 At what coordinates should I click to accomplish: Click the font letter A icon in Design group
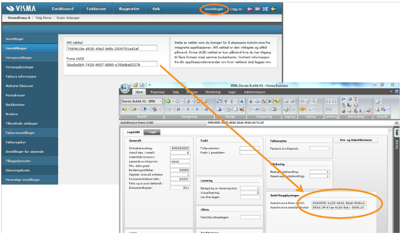point(241,101)
